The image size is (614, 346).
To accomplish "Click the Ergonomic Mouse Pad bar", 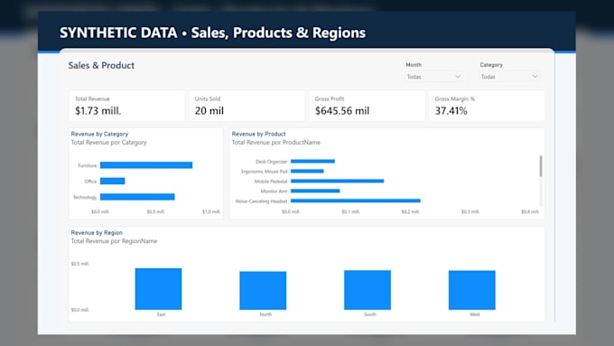I will pyautogui.click(x=307, y=171).
